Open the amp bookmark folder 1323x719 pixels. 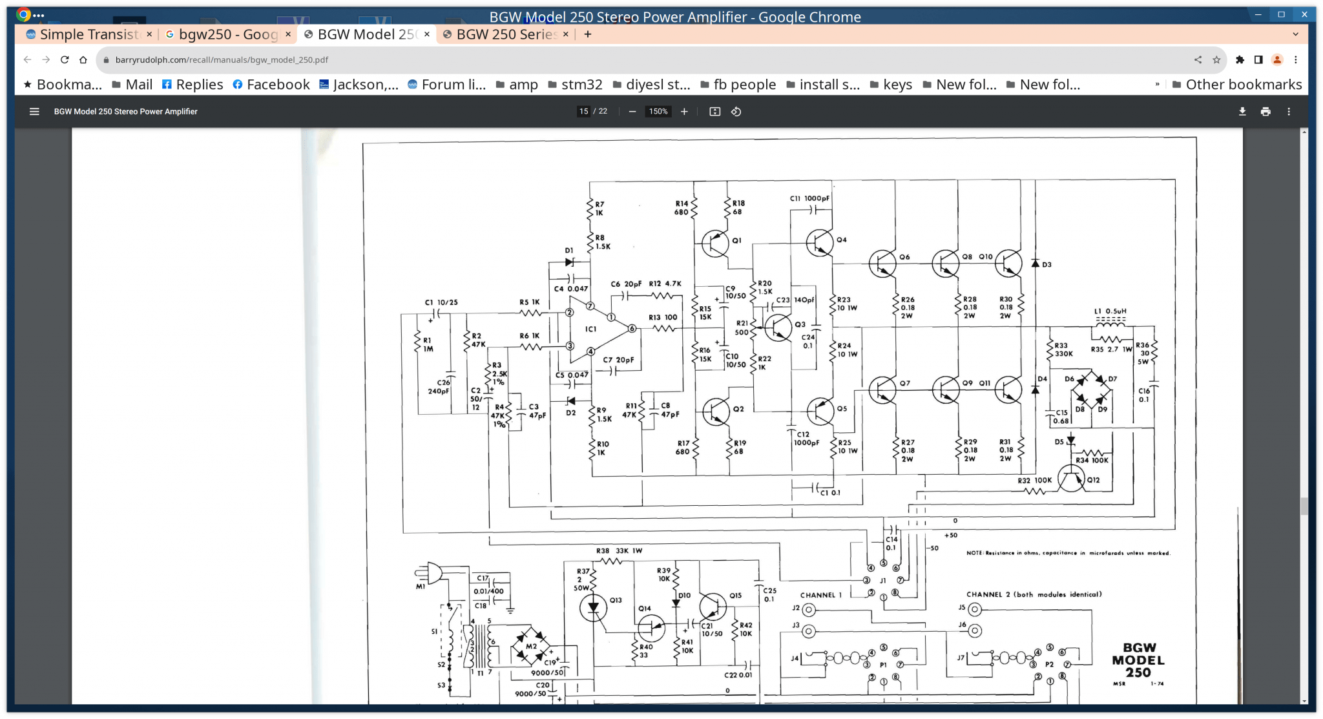pos(517,85)
